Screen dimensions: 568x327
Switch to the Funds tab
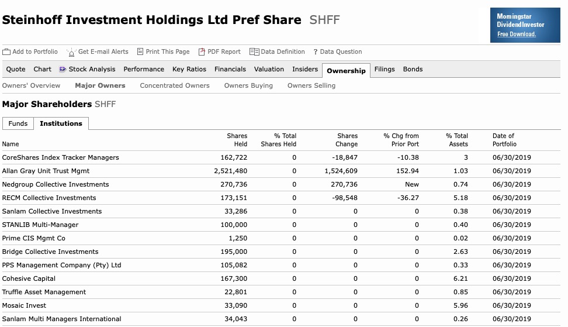click(x=18, y=123)
